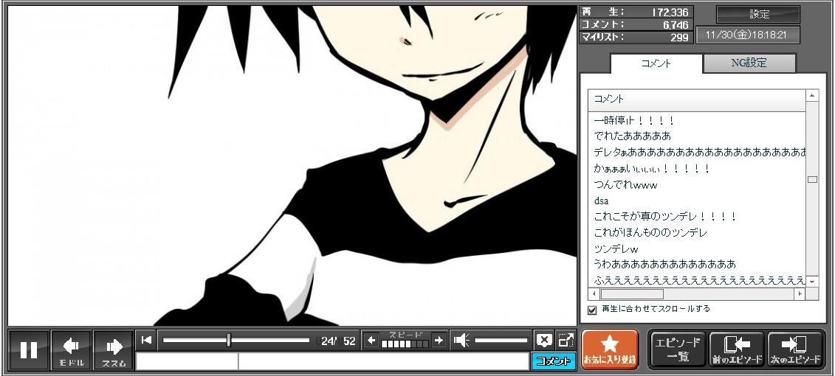The height and width of the screenshot is (376, 835).
Task: Enter fullscreen mode using the expand icon
Action: point(566,340)
